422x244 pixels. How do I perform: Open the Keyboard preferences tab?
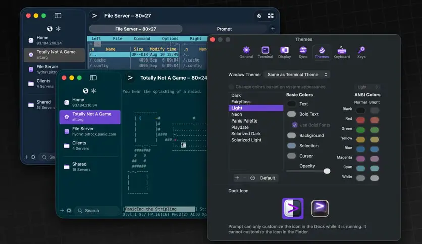[x=342, y=52]
